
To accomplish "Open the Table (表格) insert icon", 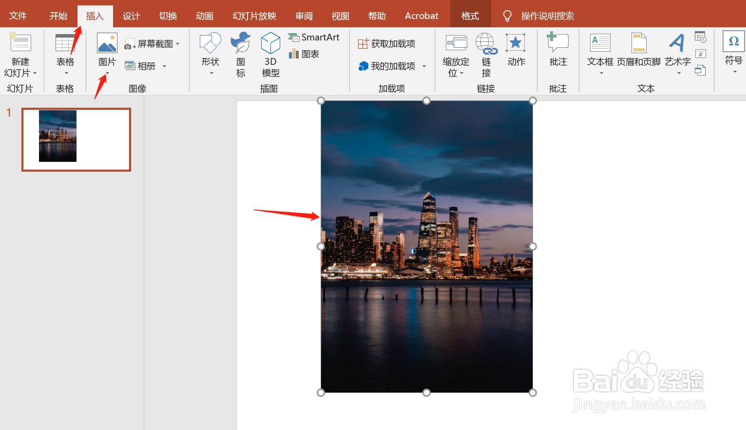I will pyautogui.click(x=65, y=43).
